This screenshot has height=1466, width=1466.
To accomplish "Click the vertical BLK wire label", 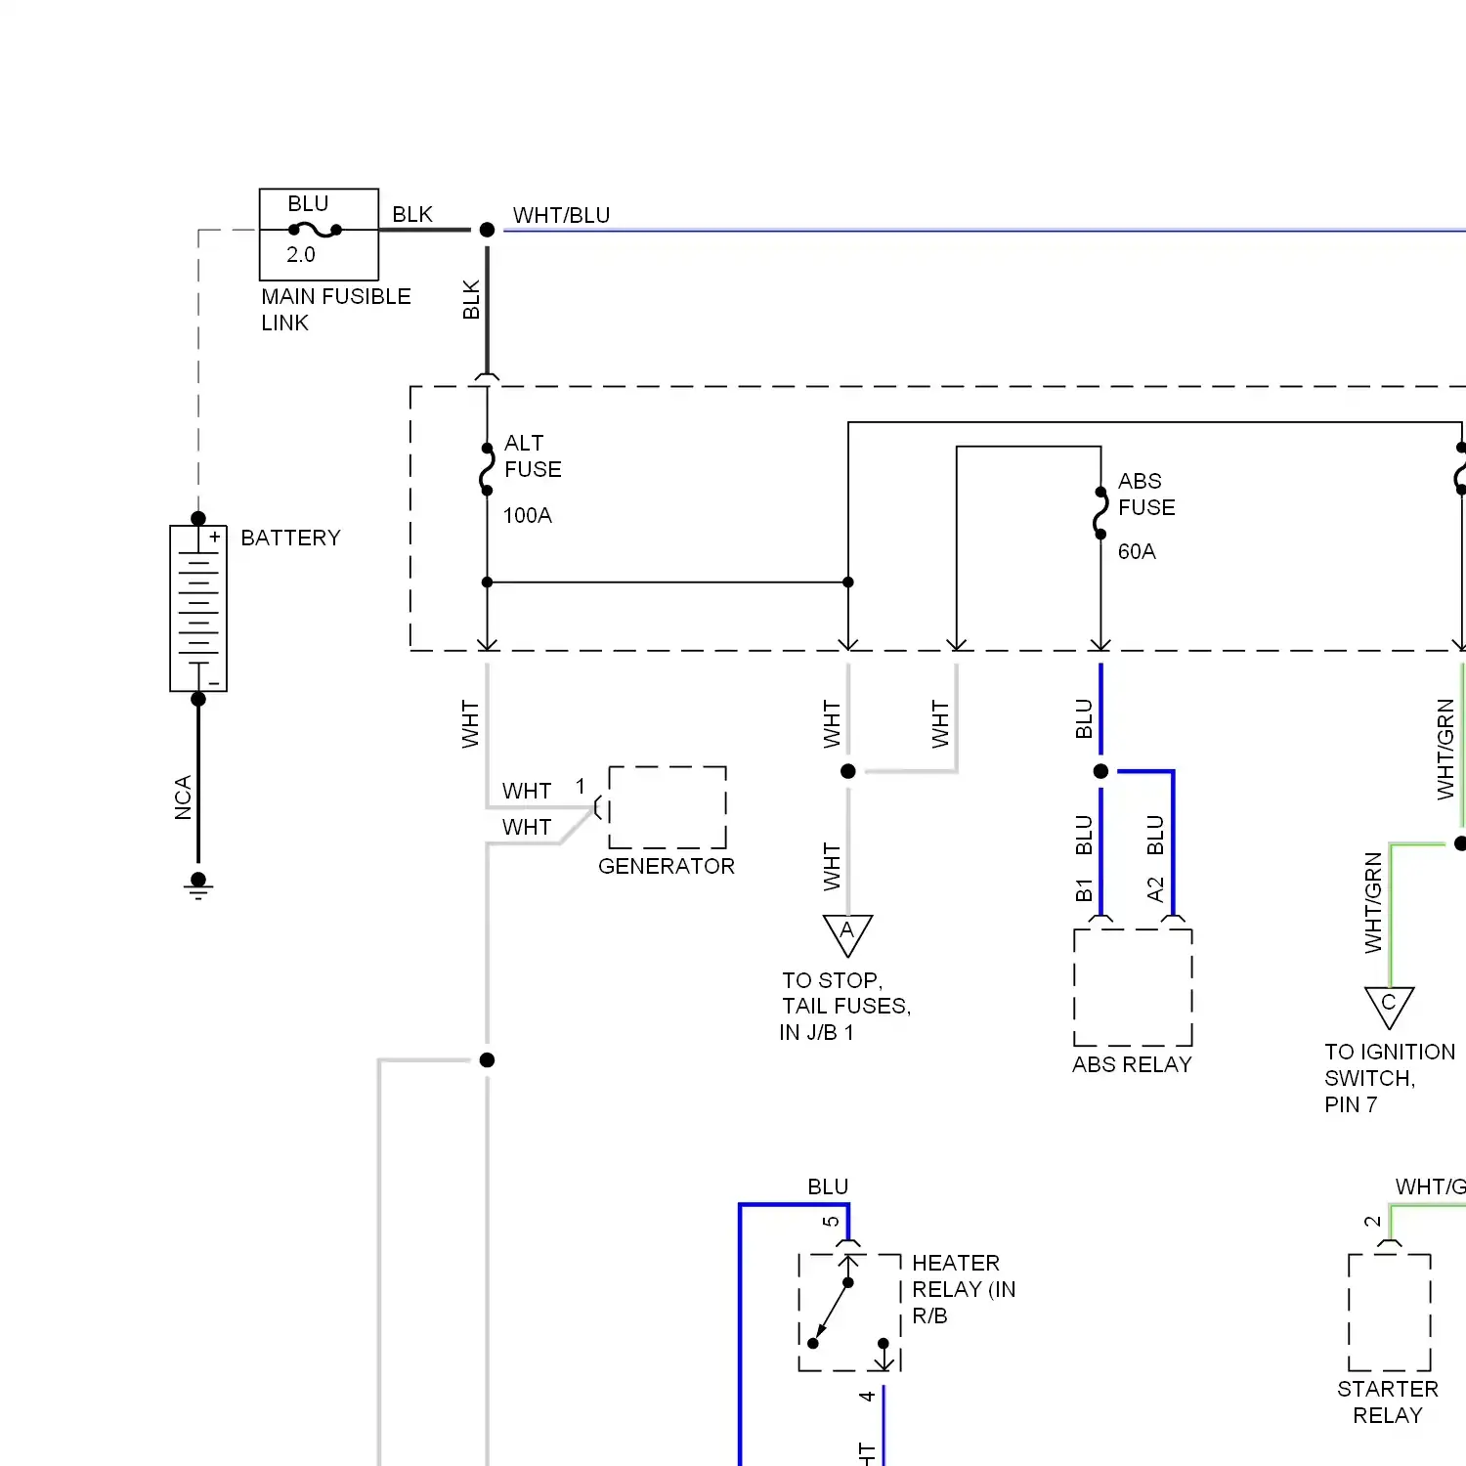I will (471, 300).
